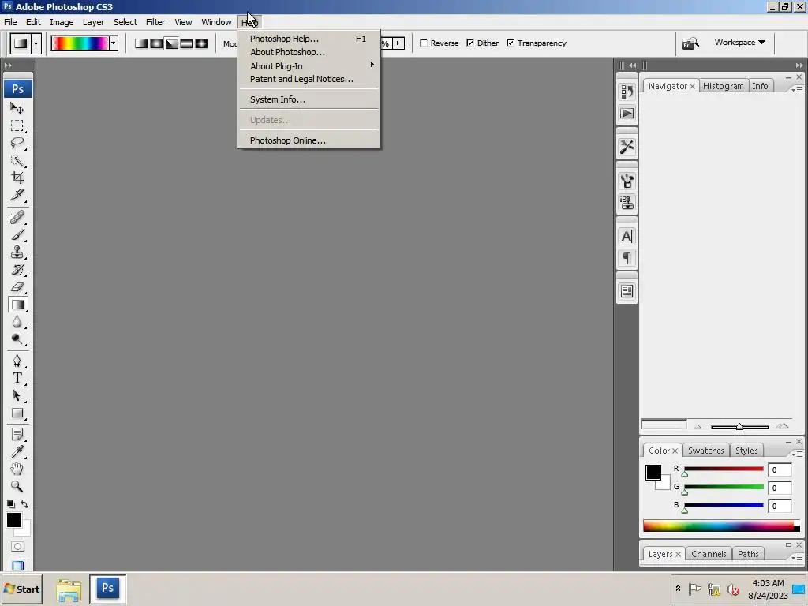Select the Eraser tool
The image size is (808, 606).
pyautogui.click(x=17, y=287)
